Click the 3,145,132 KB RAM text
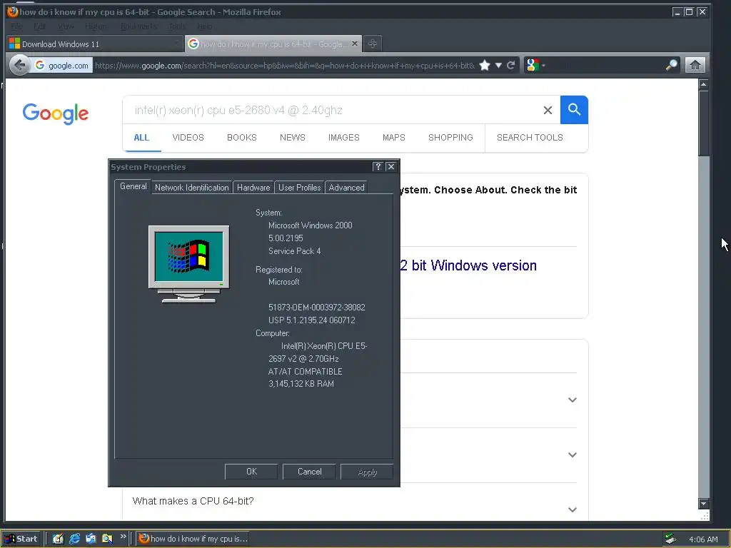 [301, 384]
